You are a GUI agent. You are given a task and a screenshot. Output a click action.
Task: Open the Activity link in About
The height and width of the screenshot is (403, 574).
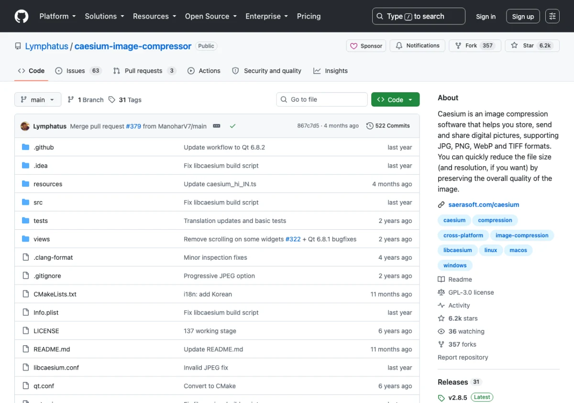[454, 306]
